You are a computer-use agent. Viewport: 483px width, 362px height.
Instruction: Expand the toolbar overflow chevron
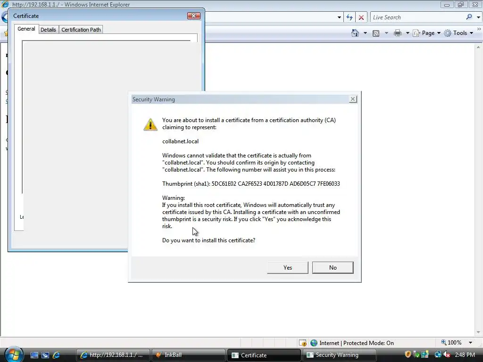pyautogui.click(x=479, y=29)
